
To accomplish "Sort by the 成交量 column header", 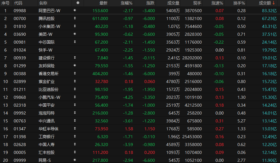I will point(173,3).
